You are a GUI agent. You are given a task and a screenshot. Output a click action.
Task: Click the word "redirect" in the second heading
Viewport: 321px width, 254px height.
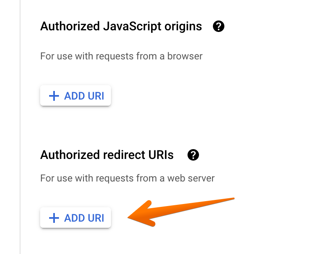click(x=122, y=155)
